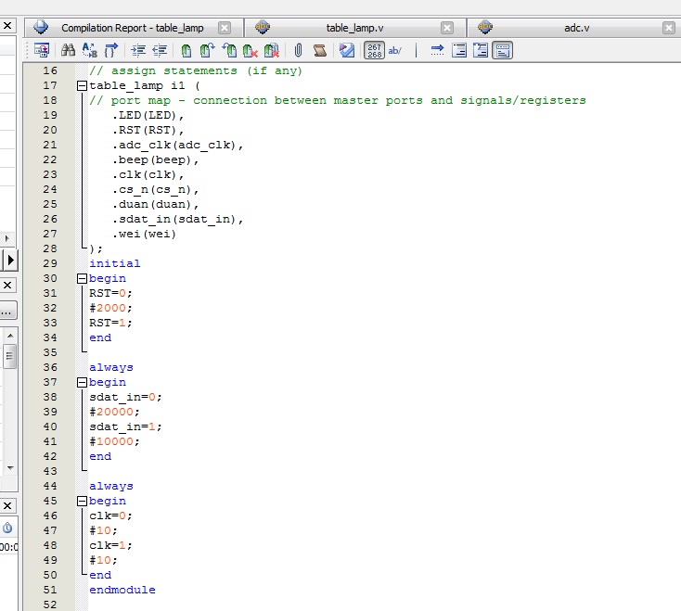The image size is (681, 611).
Task: Switch to the adc.v tab
Action: [x=576, y=28]
